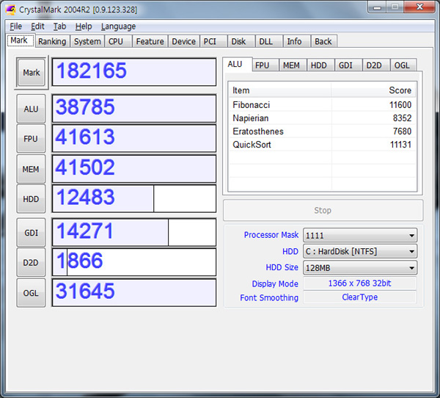Click the FPU score 41613
Image resolution: width=440 pixels, height=398 pixels.
tap(134, 139)
